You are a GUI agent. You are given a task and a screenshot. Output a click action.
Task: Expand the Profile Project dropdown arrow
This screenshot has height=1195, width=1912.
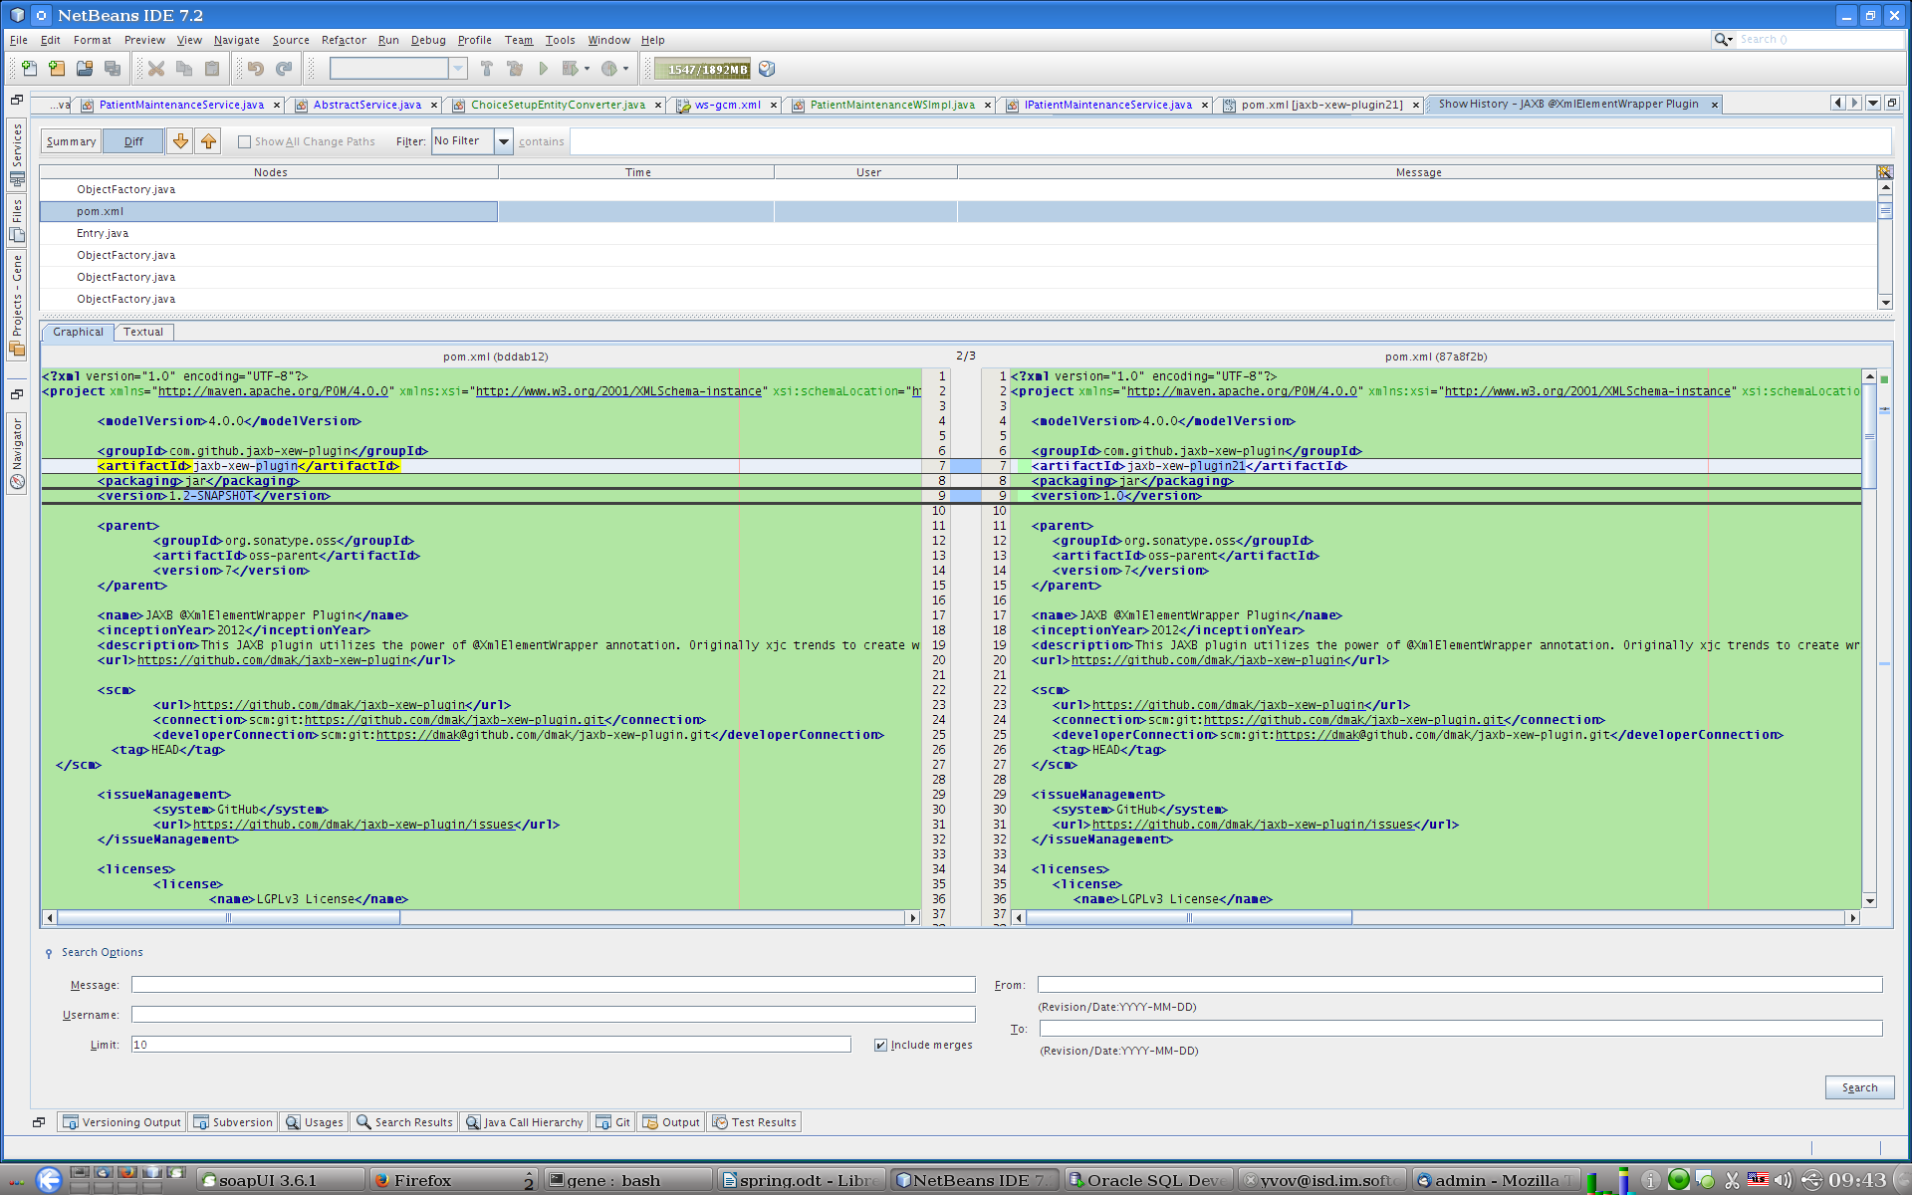(625, 69)
